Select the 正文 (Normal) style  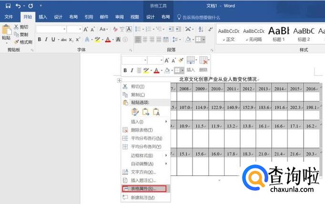pyautogui.click(x=229, y=34)
